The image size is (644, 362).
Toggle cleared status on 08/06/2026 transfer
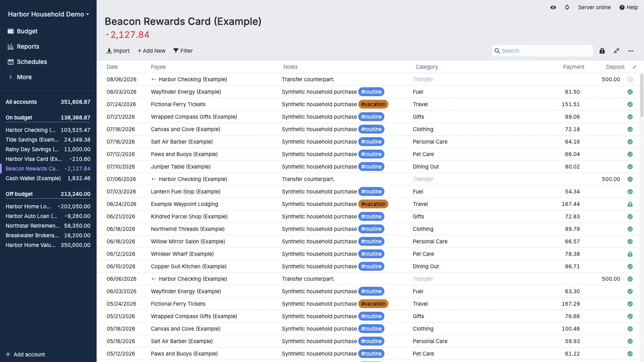pos(630,79)
